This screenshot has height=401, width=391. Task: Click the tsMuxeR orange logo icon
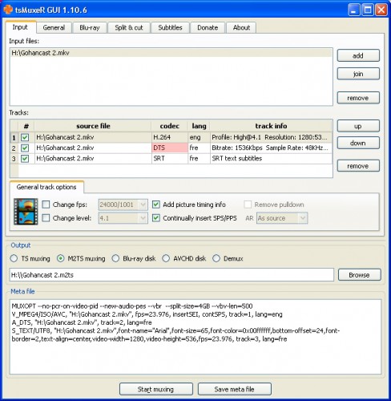pos(8,10)
